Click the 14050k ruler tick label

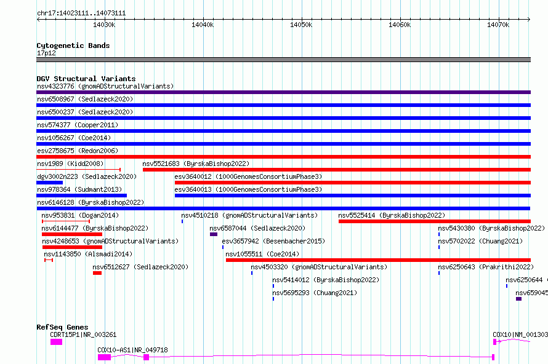click(301, 25)
